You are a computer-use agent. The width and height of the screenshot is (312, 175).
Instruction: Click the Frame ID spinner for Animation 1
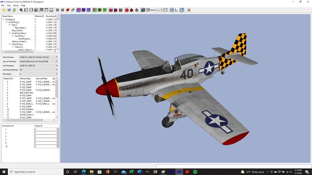(58, 129)
